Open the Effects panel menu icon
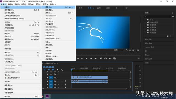Image resolution: width=176 pixels, height=99 pixels. click(172, 13)
